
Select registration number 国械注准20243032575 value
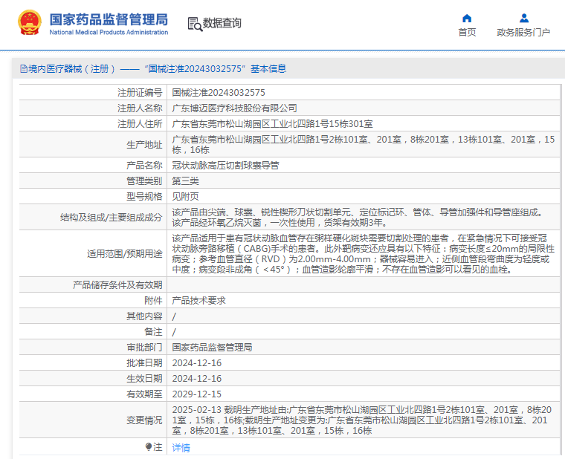219,93
